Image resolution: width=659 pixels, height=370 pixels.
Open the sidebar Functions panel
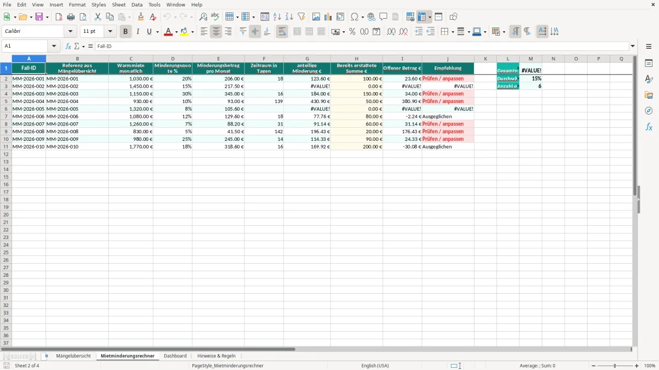point(649,127)
